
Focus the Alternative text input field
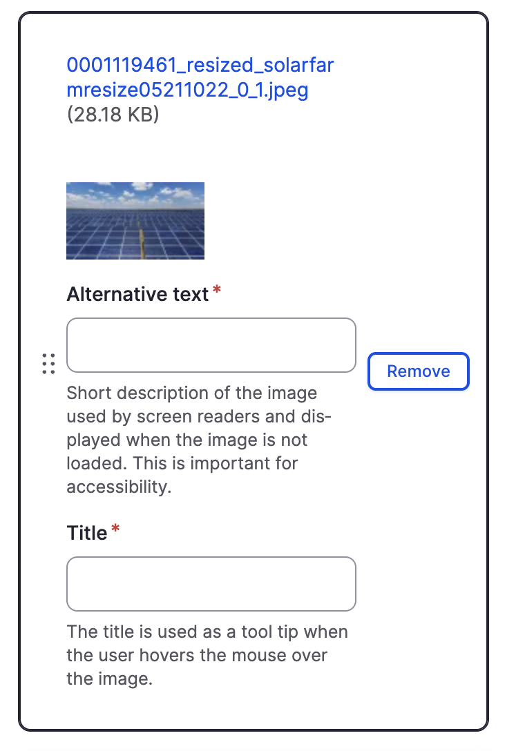tap(211, 345)
